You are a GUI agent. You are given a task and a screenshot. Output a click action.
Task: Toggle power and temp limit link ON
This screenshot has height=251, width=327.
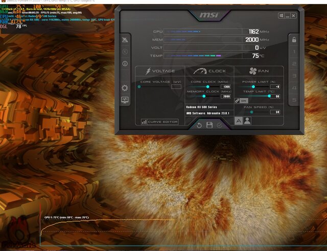pyautogui.click(x=241, y=101)
